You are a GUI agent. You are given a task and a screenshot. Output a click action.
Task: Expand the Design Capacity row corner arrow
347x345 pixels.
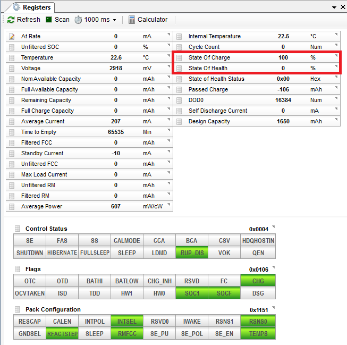[x=336, y=120]
